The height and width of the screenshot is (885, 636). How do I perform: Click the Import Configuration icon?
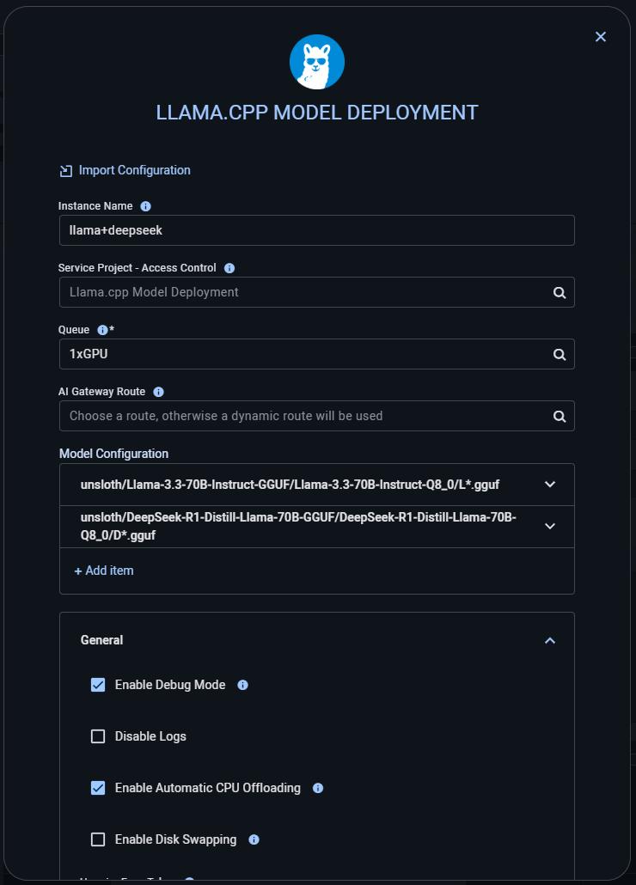65,171
